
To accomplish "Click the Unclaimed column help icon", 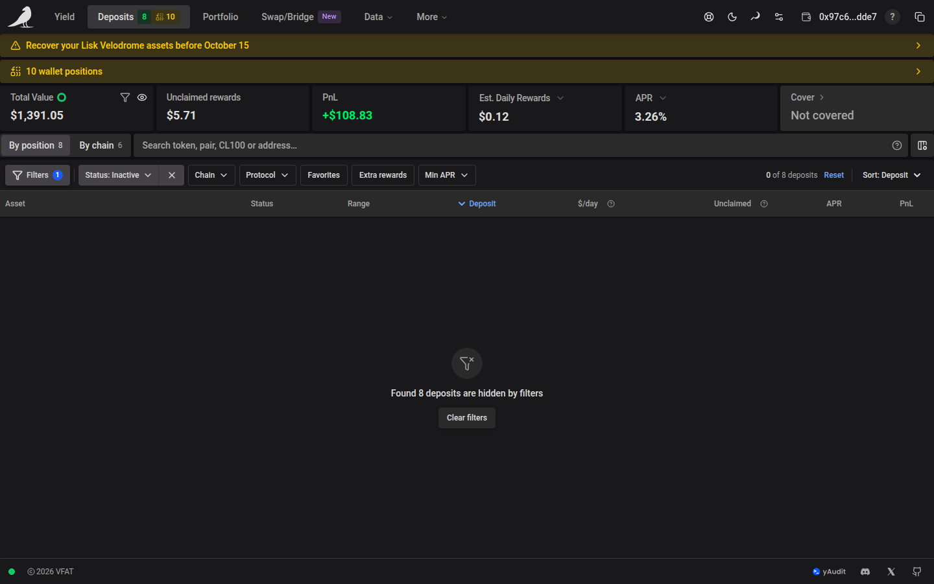I will pos(764,204).
